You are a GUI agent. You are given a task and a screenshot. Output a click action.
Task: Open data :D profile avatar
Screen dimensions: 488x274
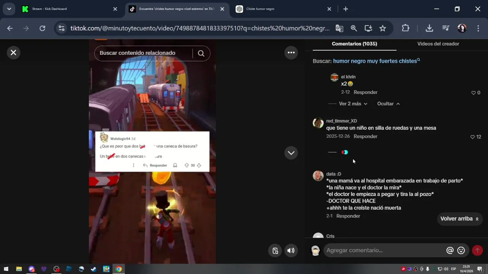point(318,176)
